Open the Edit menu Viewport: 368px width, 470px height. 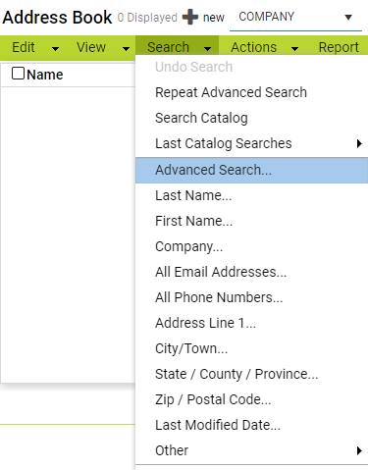point(24,47)
